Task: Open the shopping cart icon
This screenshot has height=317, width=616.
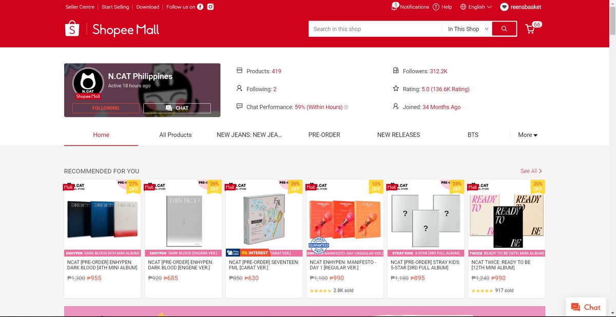Action: [x=530, y=29]
